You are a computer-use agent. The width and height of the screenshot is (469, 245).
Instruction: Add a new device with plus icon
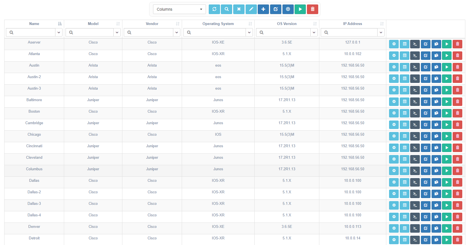click(263, 9)
